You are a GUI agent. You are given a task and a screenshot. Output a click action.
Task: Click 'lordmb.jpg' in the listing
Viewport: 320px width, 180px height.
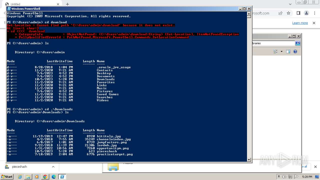107,145
